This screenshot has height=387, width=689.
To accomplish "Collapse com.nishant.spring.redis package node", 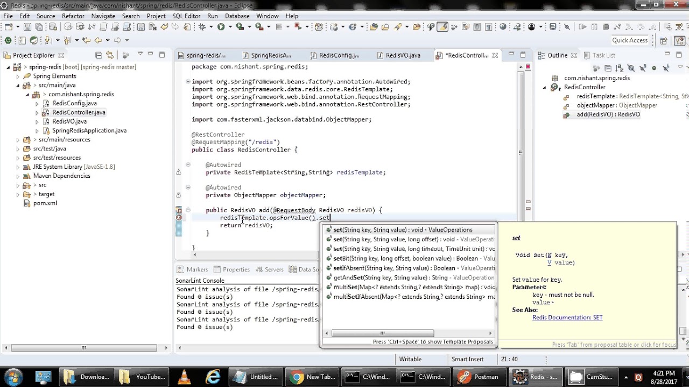I will [27, 95].
